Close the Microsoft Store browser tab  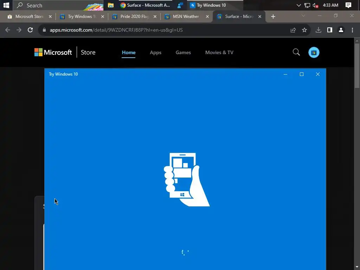click(50, 17)
